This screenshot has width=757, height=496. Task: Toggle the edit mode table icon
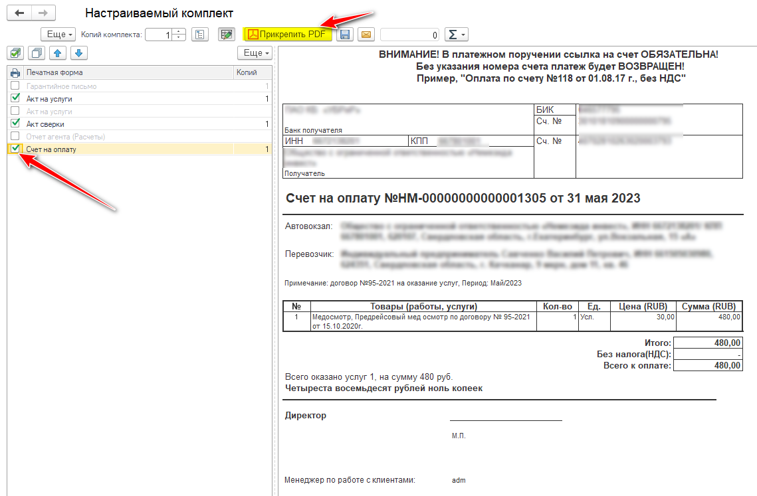(227, 35)
